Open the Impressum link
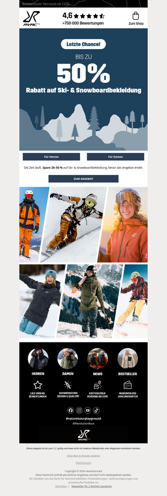 pos(83,463)
